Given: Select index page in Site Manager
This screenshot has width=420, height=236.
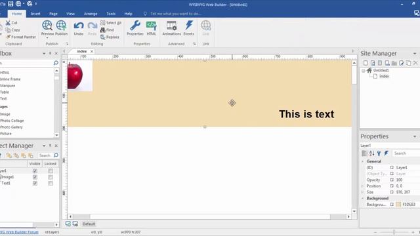Looking at the screenshot, I should pyautogui.click(x=384, y=76).
